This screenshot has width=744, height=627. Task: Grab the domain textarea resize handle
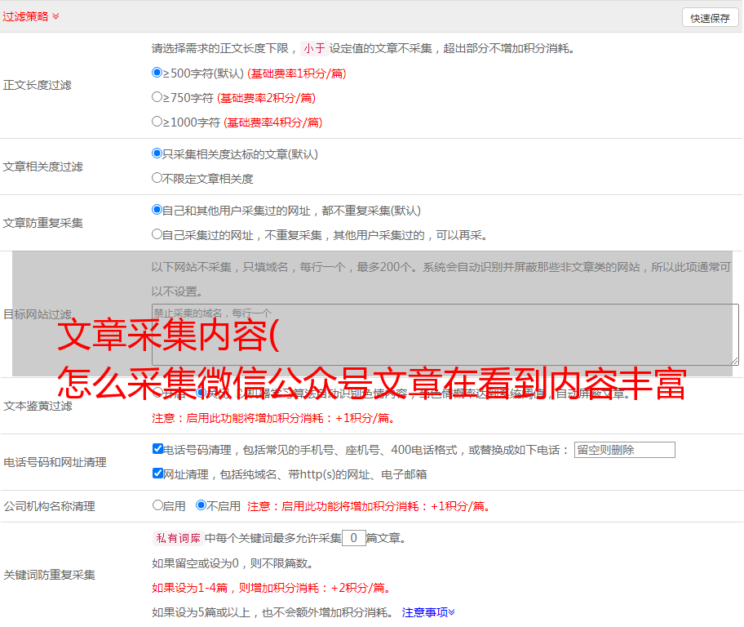pos(734,361)
